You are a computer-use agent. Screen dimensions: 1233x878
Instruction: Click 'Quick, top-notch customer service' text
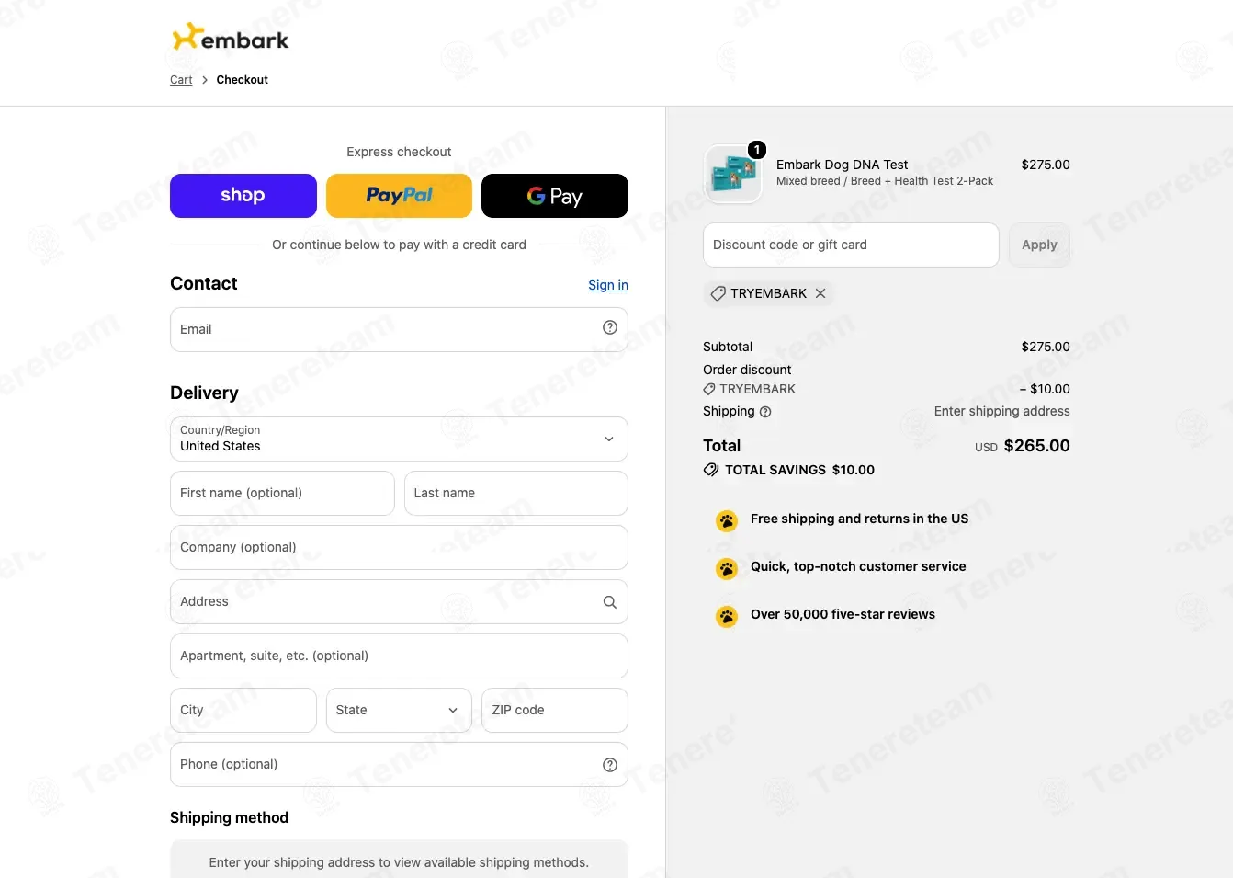pos(858,566)
